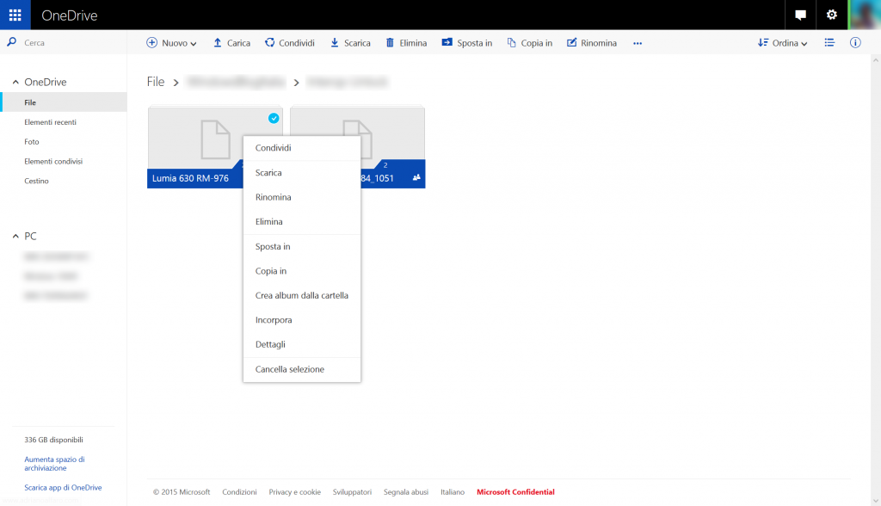Open the settings gear
The height and width of the screenshot is (506, 881).
831,15
